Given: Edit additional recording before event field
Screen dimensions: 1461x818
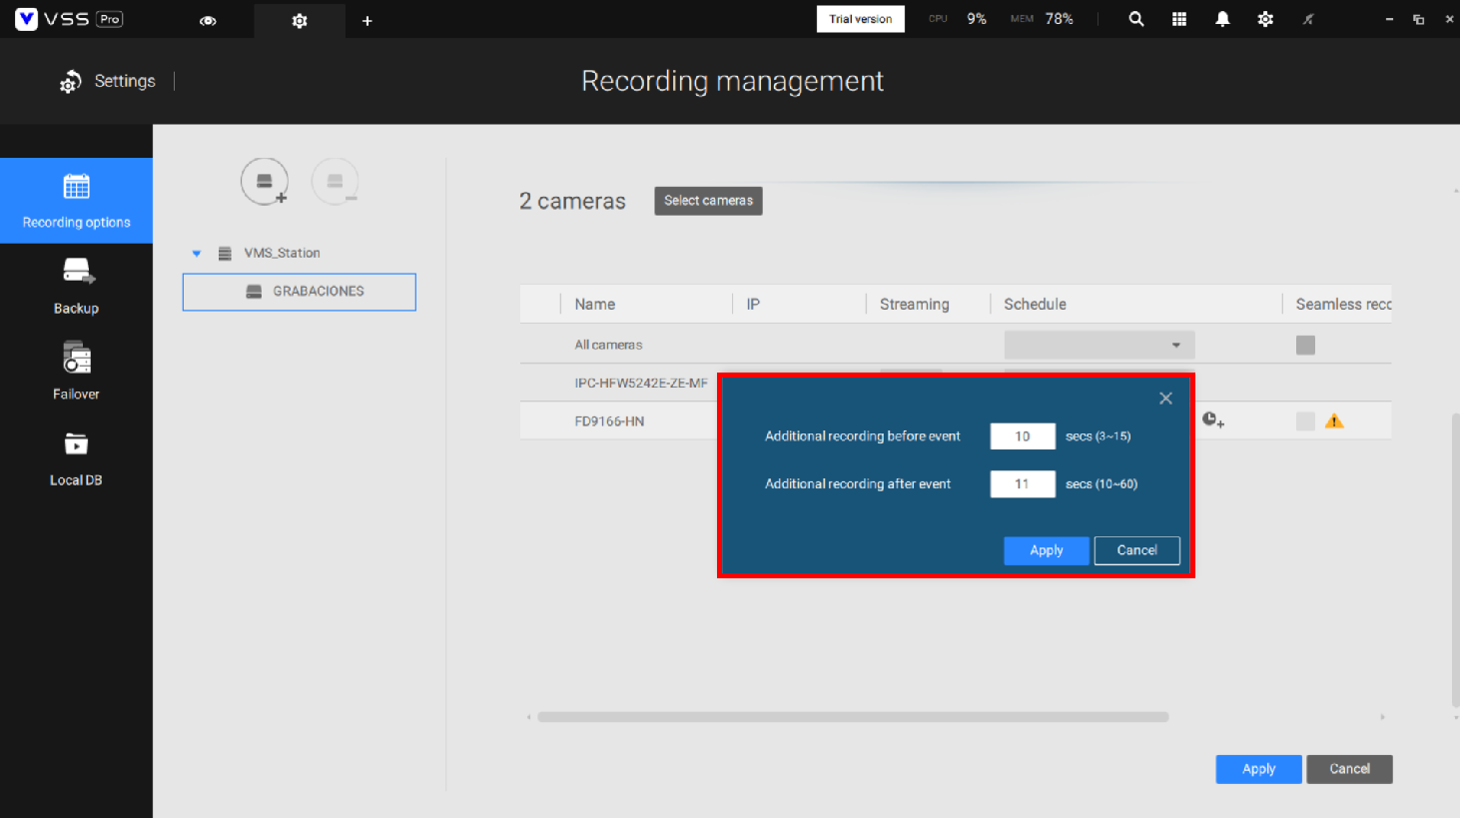Looking at the screenshot, I should pyautogui.click(x=1023, y=436).
